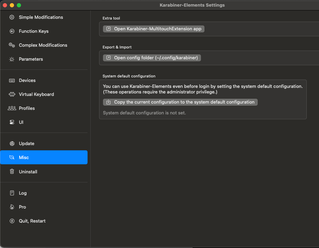The height and width of the screenshot is (248, 319).
Task: Go to the Virtual Keyboard settings
Action: coord(36,94)
